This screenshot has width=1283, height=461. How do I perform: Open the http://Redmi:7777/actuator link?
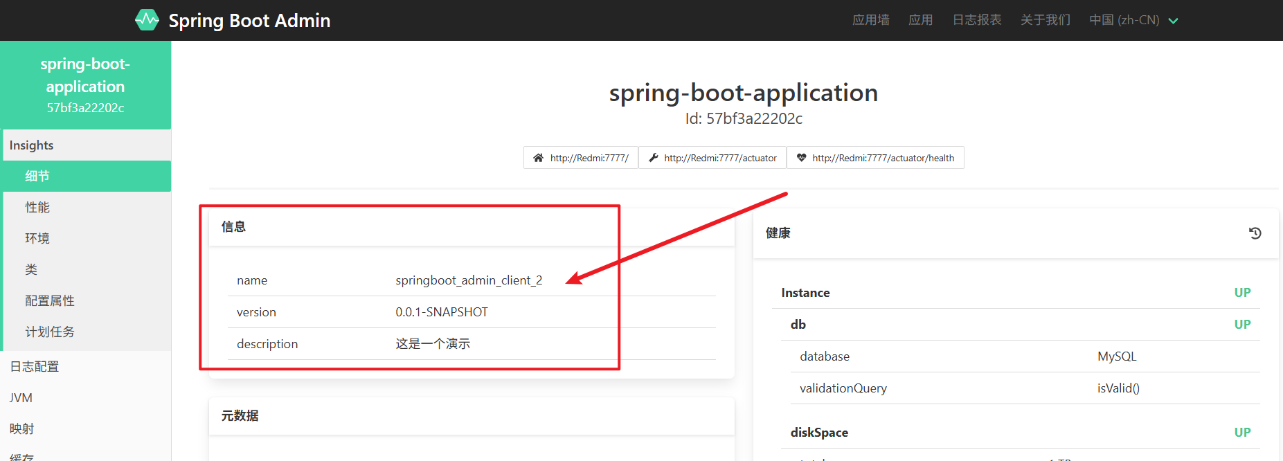click(x=712, y=158)
